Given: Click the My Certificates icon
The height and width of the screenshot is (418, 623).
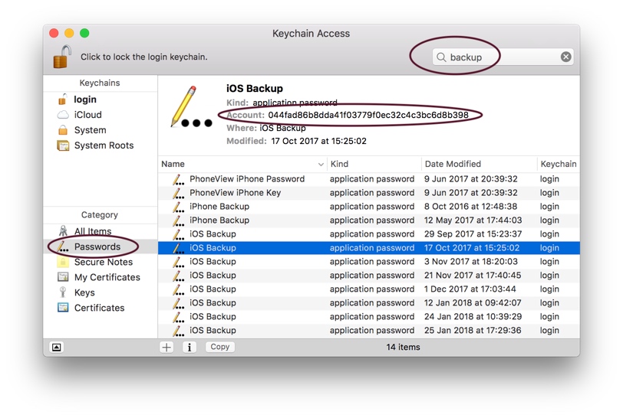Looking at the screenshot, I should tap(63, 277).
